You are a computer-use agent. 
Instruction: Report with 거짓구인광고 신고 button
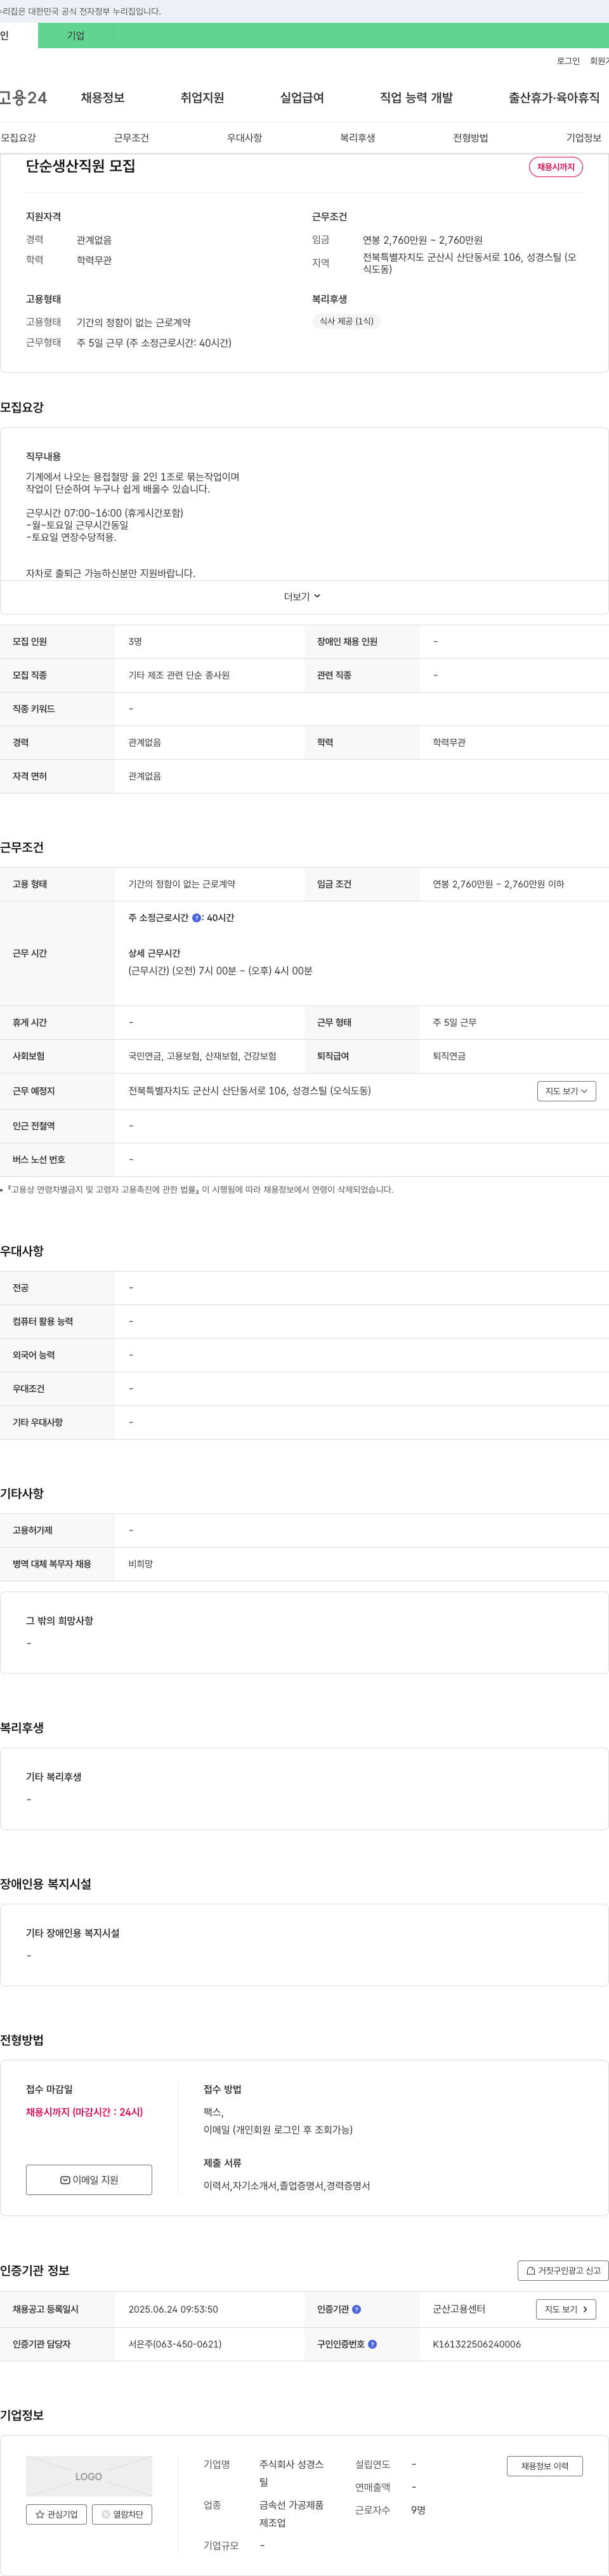(563, 2270)
